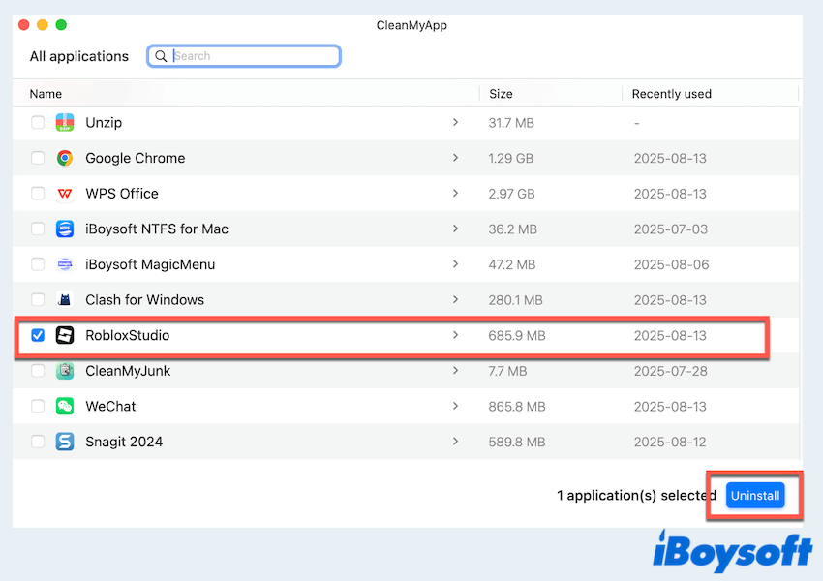Screen dimensions: 823x581
Task: Select the RobloxStudio app name
Action: coord(127,335)
